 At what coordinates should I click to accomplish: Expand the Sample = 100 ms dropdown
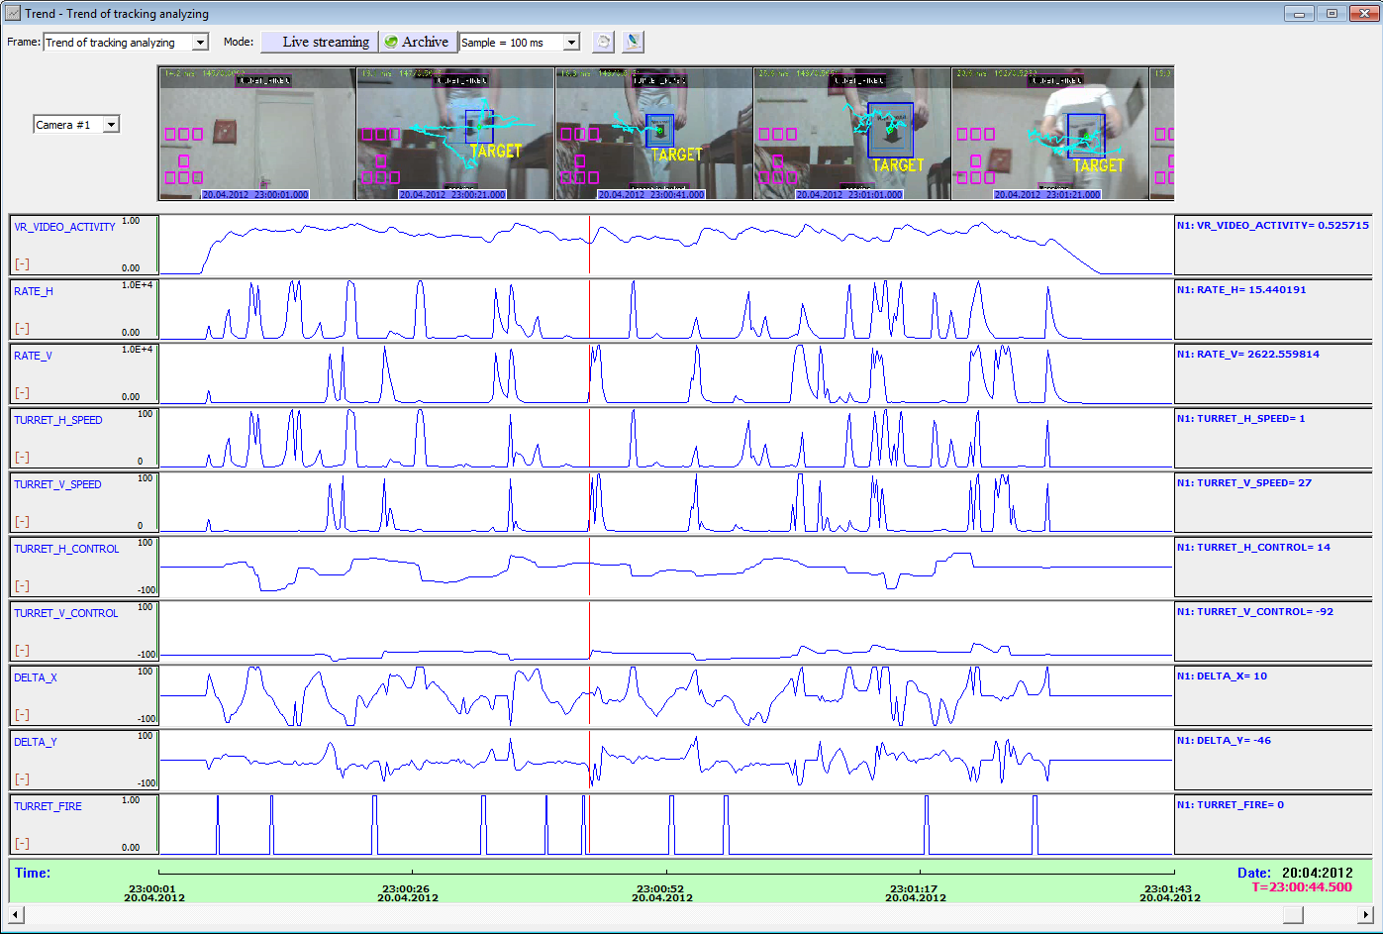click(x=571, y=43)
